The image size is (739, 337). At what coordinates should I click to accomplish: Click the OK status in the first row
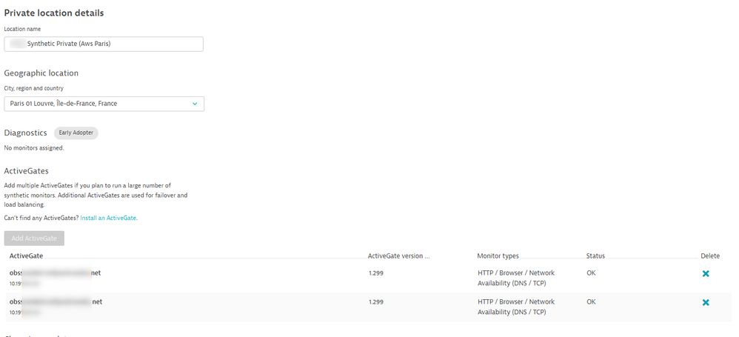(591, 273)
